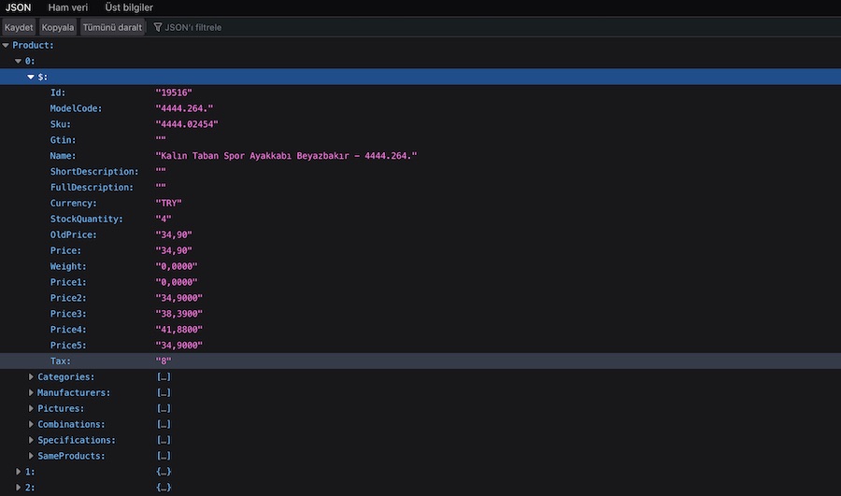The width and height of the screenshot is (841, 496).
Task: Select the Price1 key
Action: click(x=68, y=282)
